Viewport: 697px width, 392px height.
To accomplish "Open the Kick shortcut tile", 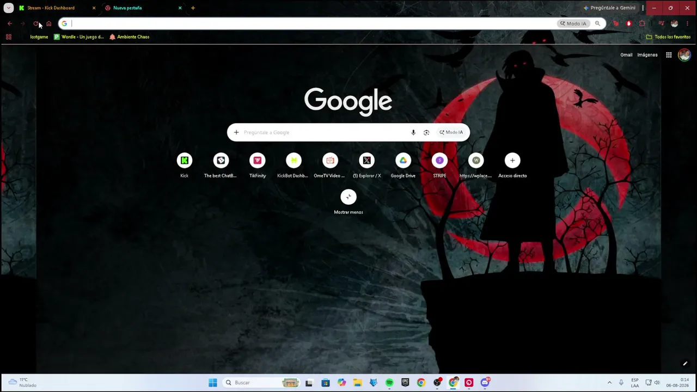I will click(184, 165).
